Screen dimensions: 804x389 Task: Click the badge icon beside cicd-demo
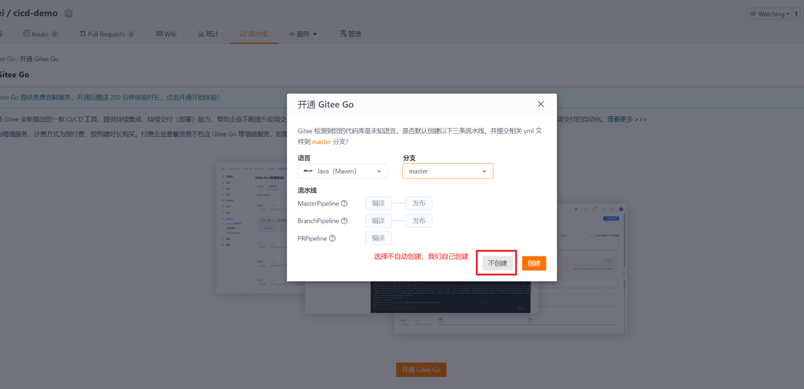[68, 13]
